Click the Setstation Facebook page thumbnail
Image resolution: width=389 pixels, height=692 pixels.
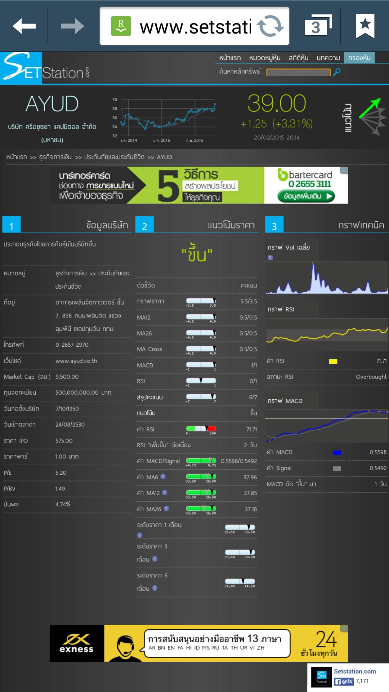[x=322, y=678]
